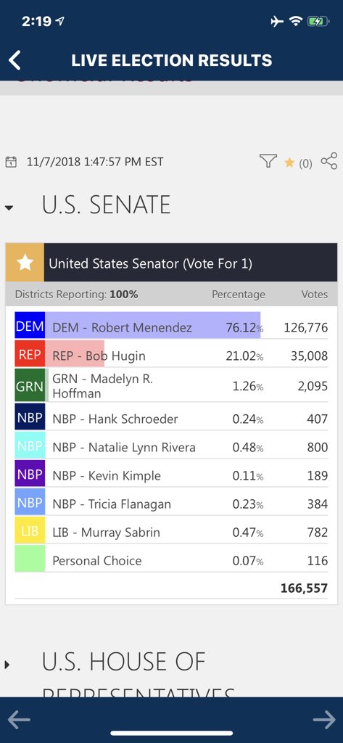Go to next page with right arrow
Viewport: 343px width, 743px height.
click(x=325, y=721)
